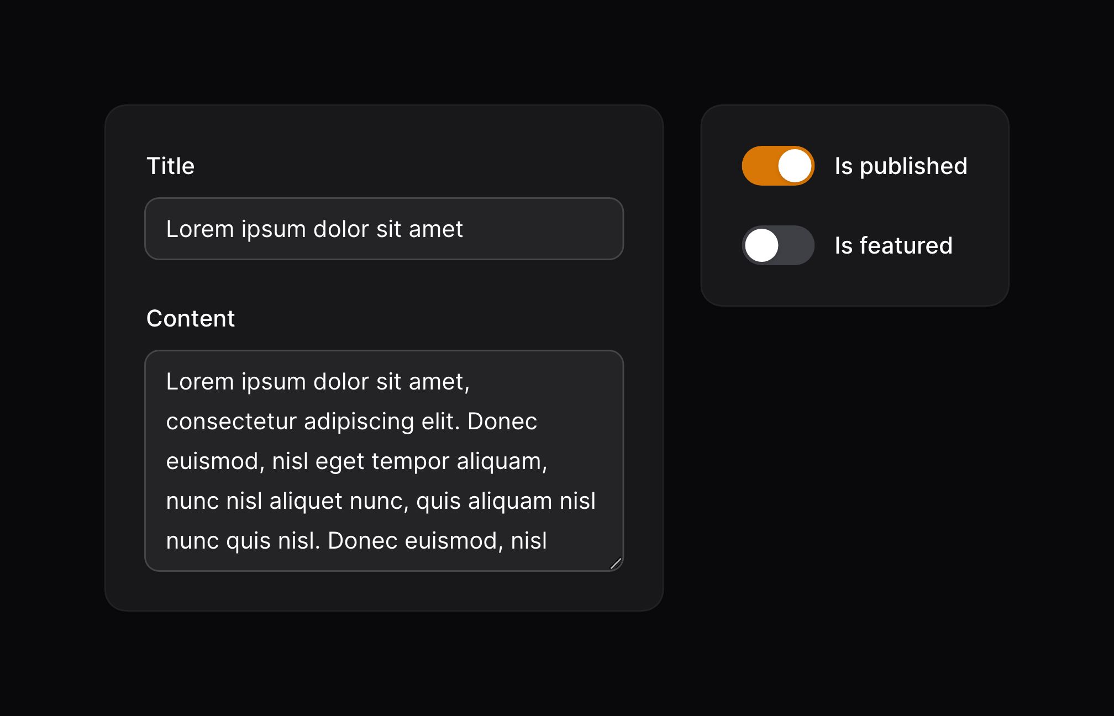Click the Content textarea resize handle

[x=616, y=564]
